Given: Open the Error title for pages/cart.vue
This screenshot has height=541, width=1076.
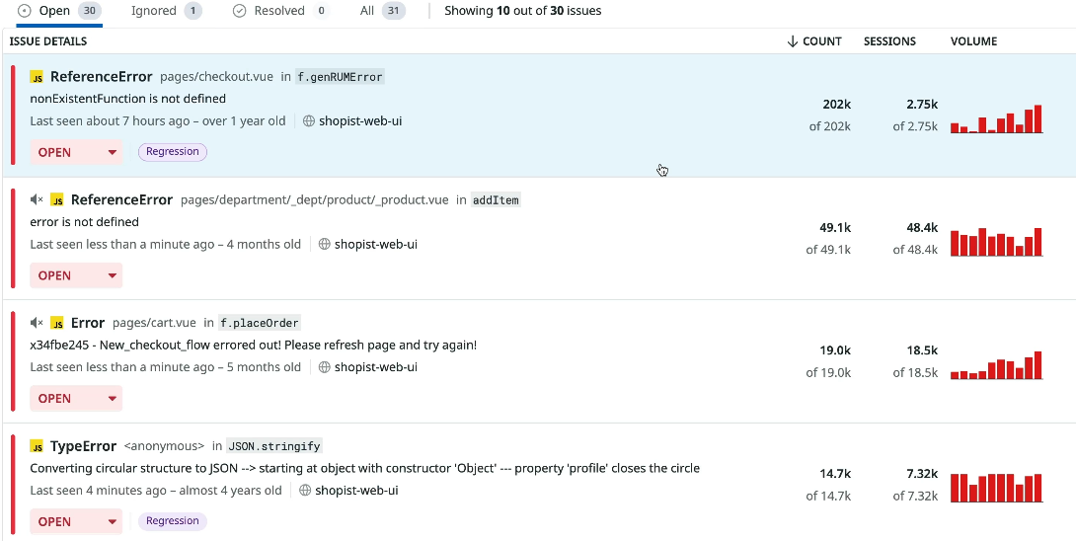Looking at the screenshot, I should tap(88, 323).
